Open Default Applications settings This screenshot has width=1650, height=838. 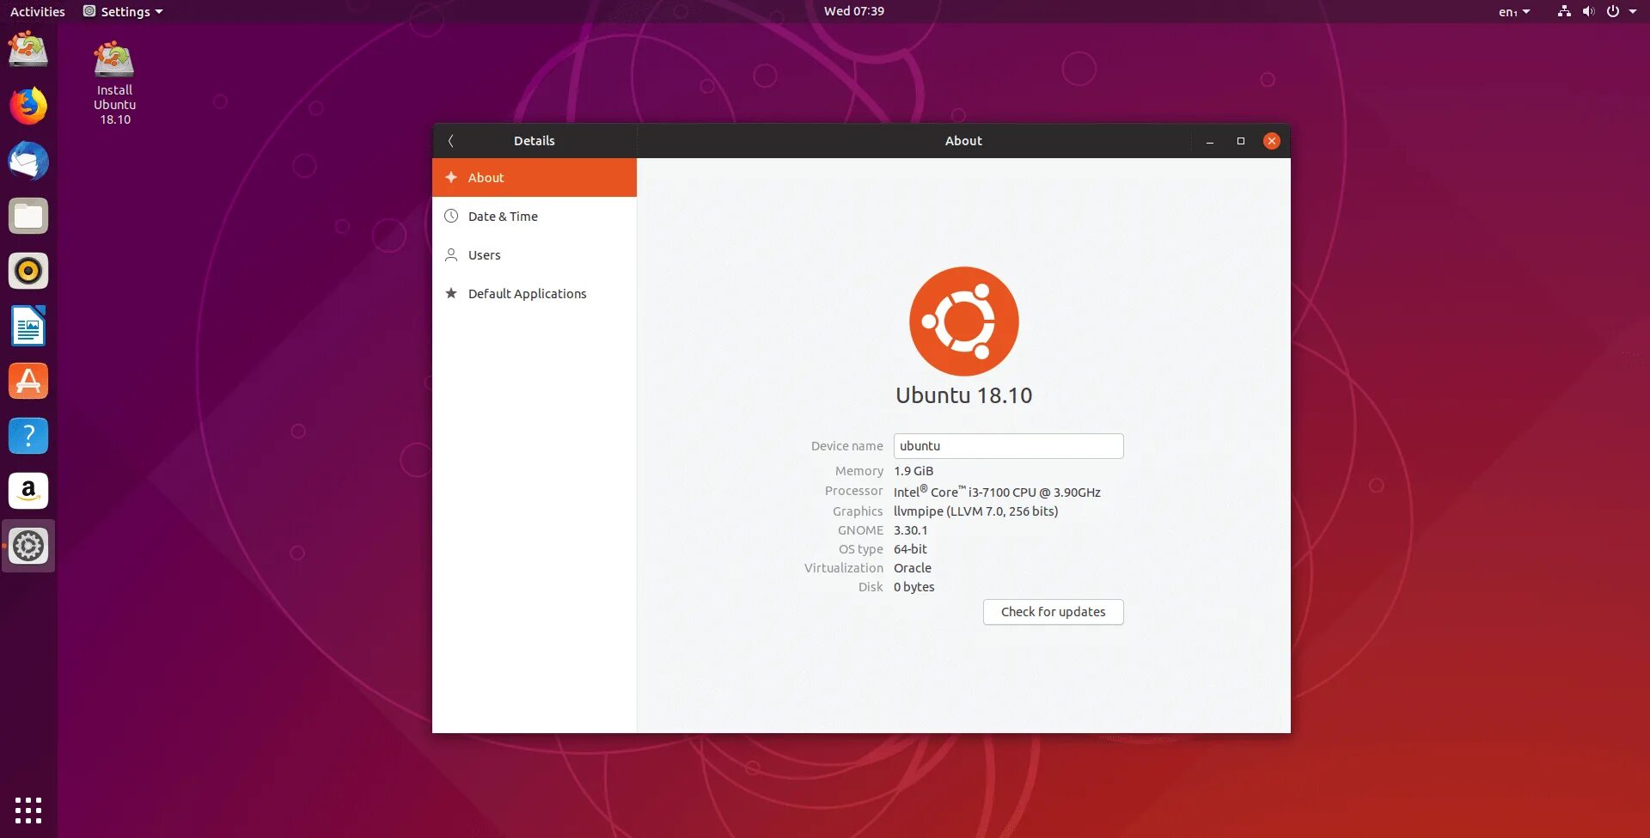535,294
